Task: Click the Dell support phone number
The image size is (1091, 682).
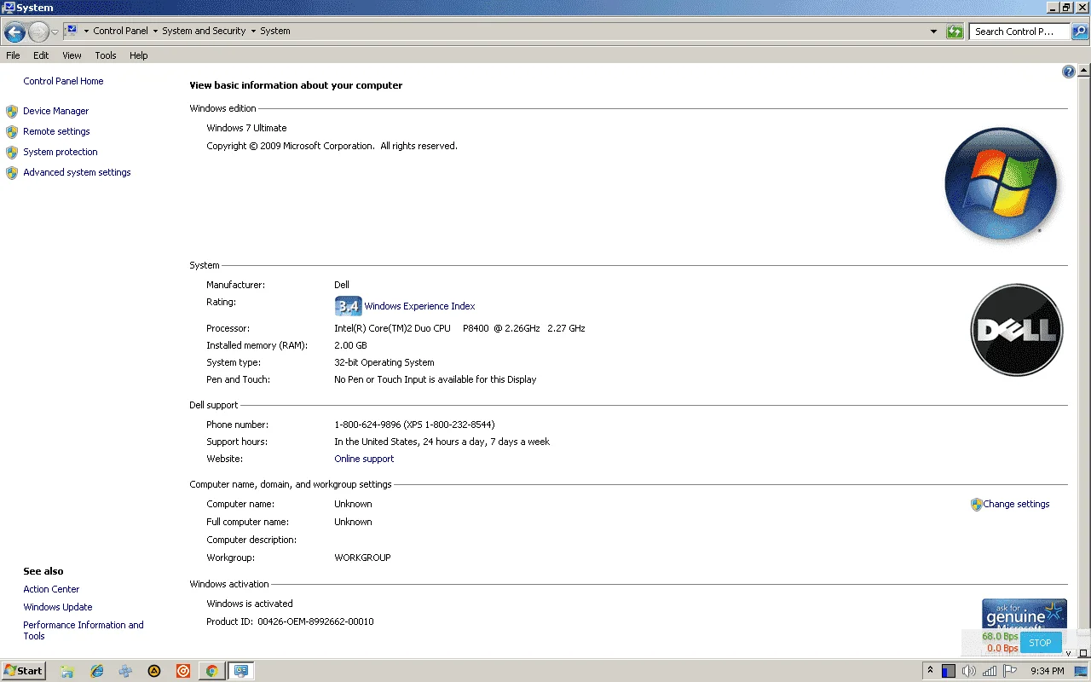Action: (414, 425)
